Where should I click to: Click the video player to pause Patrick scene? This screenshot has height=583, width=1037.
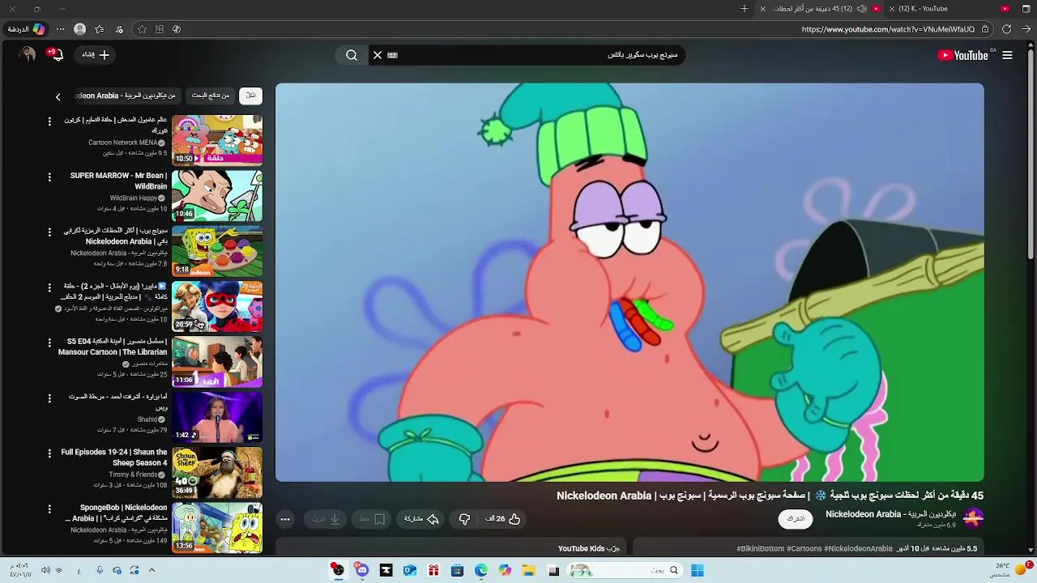(629, 282)
